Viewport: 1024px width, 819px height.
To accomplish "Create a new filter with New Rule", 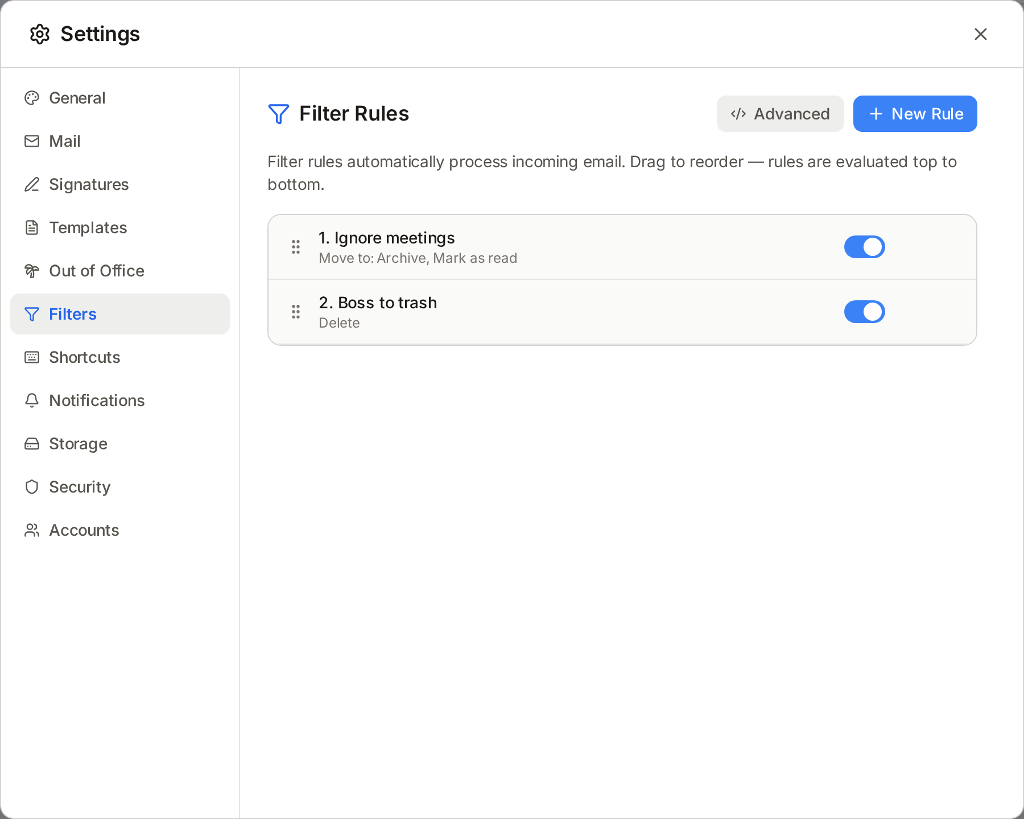I will pos(915,114).
